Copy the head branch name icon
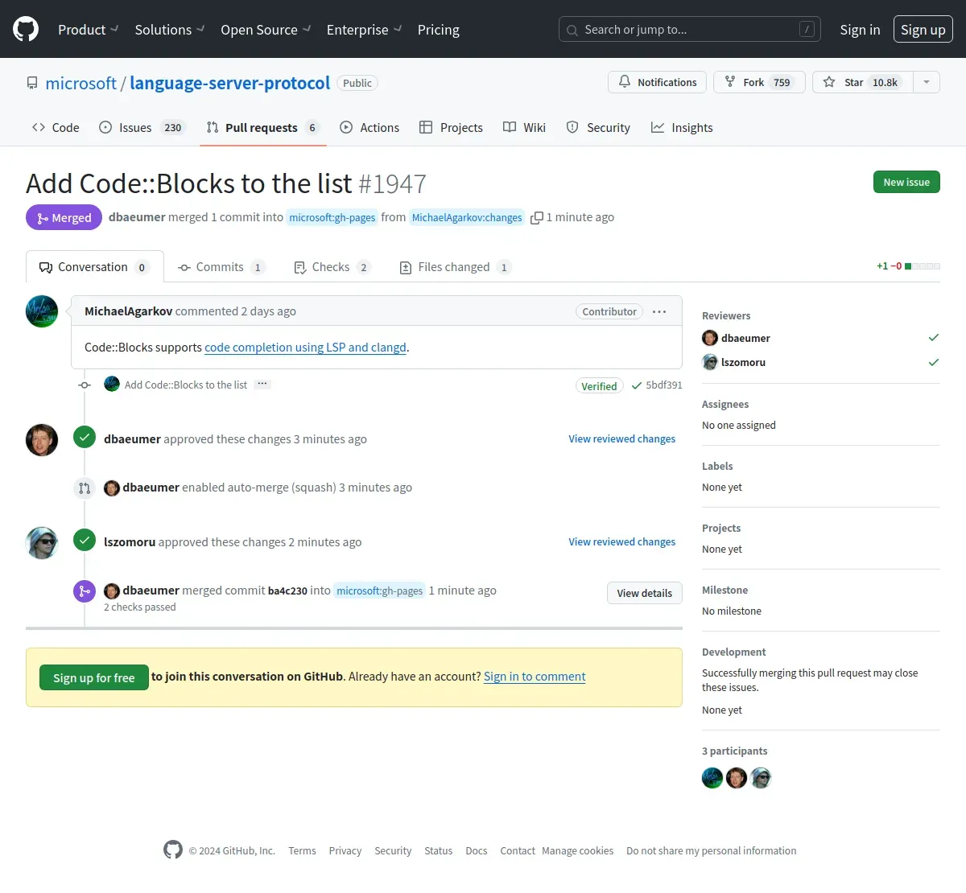 pyautogui.click(x=536, y=218)
